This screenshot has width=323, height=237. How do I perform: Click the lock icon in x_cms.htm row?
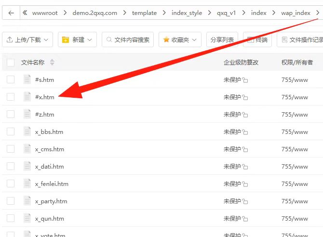coord(245,150)
